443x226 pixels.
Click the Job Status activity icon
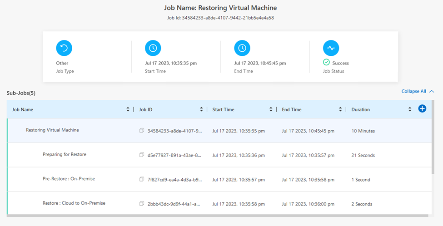(331, 48)
